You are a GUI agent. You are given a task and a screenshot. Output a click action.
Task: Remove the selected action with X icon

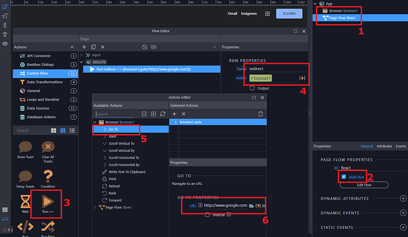[x=184, y=114]
